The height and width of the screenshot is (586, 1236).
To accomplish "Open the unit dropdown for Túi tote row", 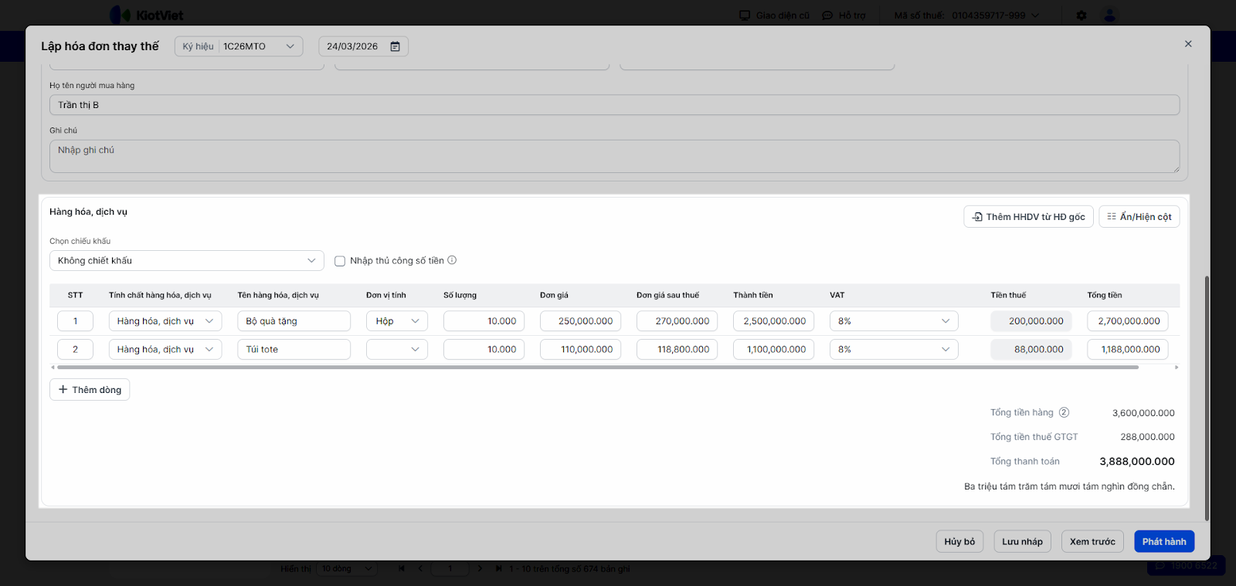I will pos(397,350).
